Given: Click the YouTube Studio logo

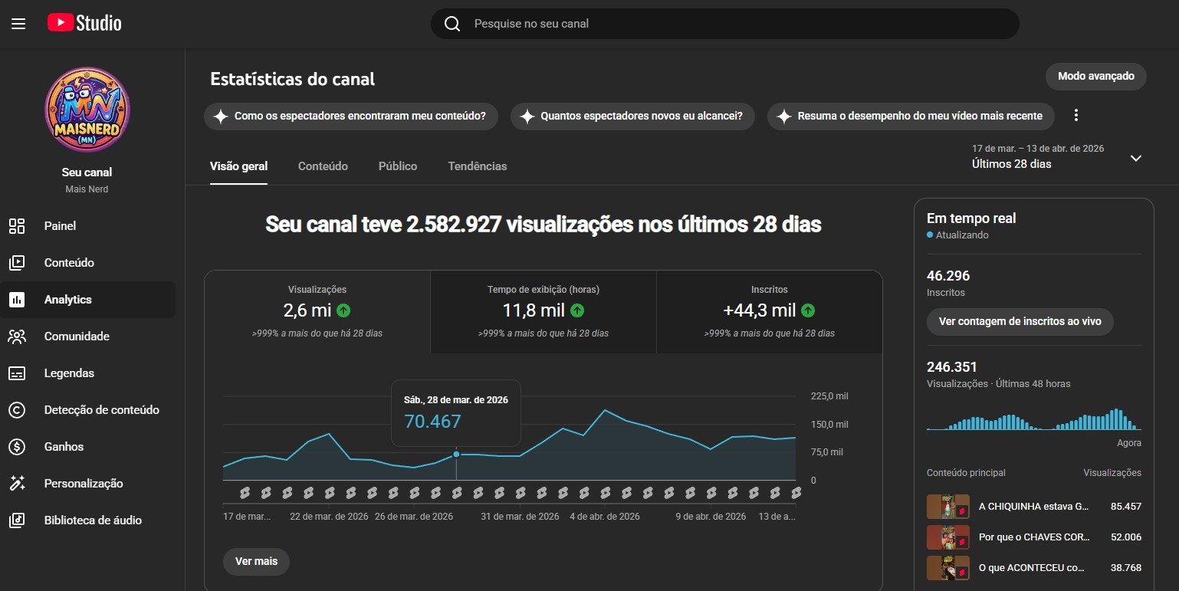Looking at the screenshot, I should [x=84, y=23].
